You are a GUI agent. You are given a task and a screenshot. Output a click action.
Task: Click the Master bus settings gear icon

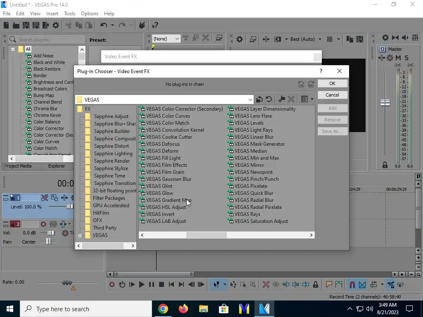pyautogui.click(x=385, y=38)
